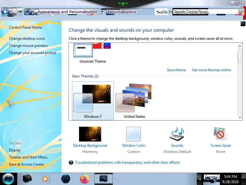Open Desktop Background Harmony icon
The image size is (246, 185).
(90, 134)
